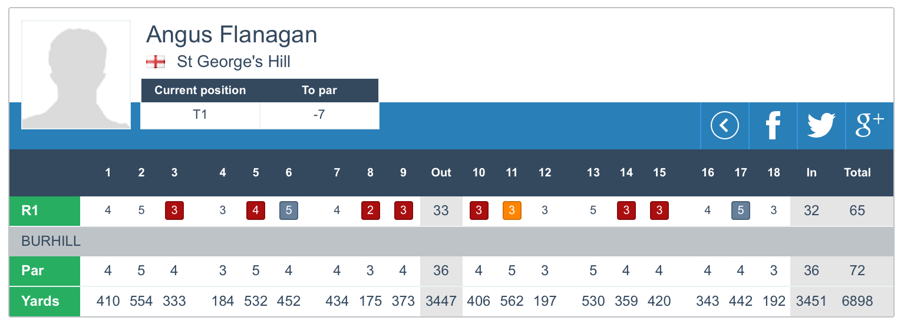
Task: Share scorecard on Facebook
Action: tap(773, 125)
